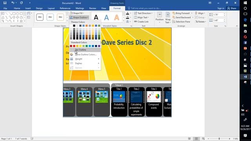Click the Draw Text Box icon
This screenshot has height=141, width=251.
(x=29, y=17)
